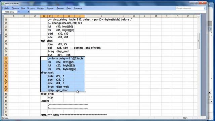The height and width of the screenshot is (121, 215).
Task: Select column I header
Action: [x=101, y=16]
